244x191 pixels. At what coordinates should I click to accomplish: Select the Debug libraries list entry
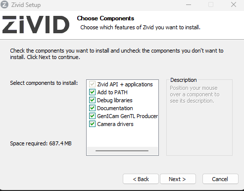pos(115,100)
